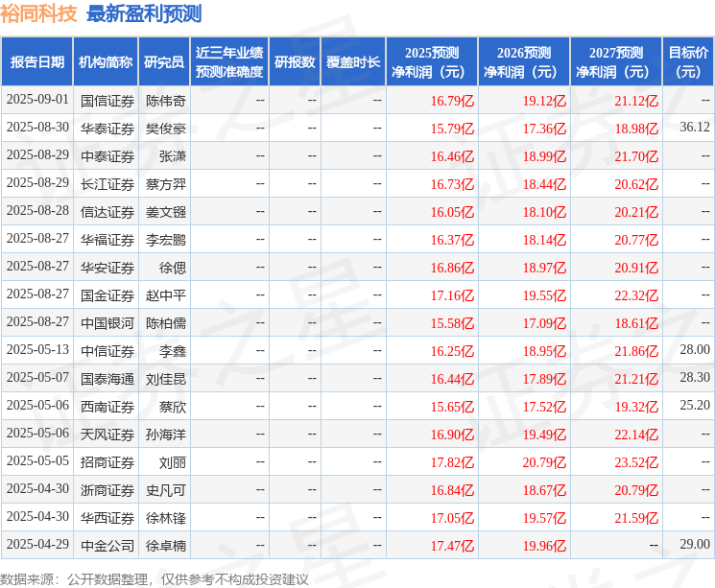Click target price 28.00
The width and height of the screenshot is (715, 588).
(x=695, y=349)
